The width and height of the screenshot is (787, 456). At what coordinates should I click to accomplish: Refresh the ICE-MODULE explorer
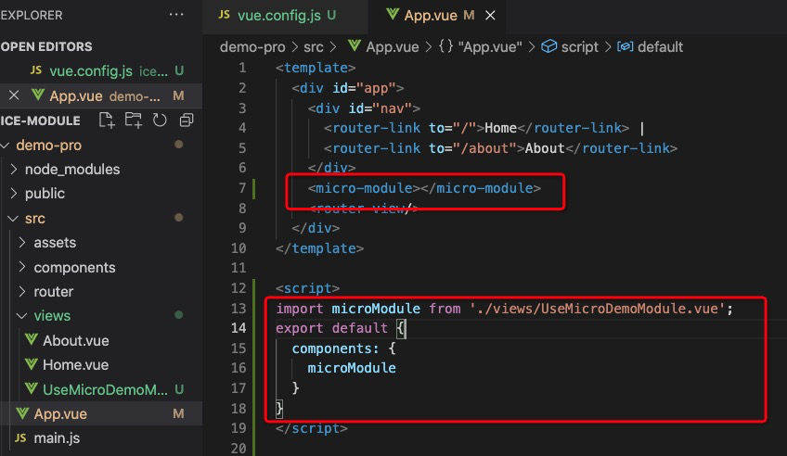click(160, 120)
